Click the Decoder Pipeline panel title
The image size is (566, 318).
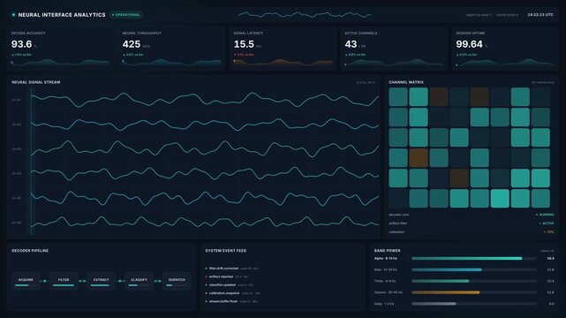pyautogui.click(x=30, y=251)
